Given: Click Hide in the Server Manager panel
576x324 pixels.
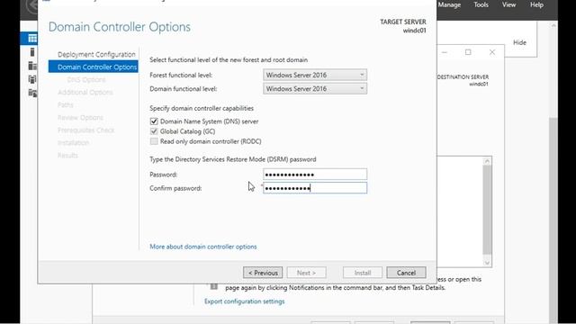Looking at the screenshot, I should [x=519, y=42].
